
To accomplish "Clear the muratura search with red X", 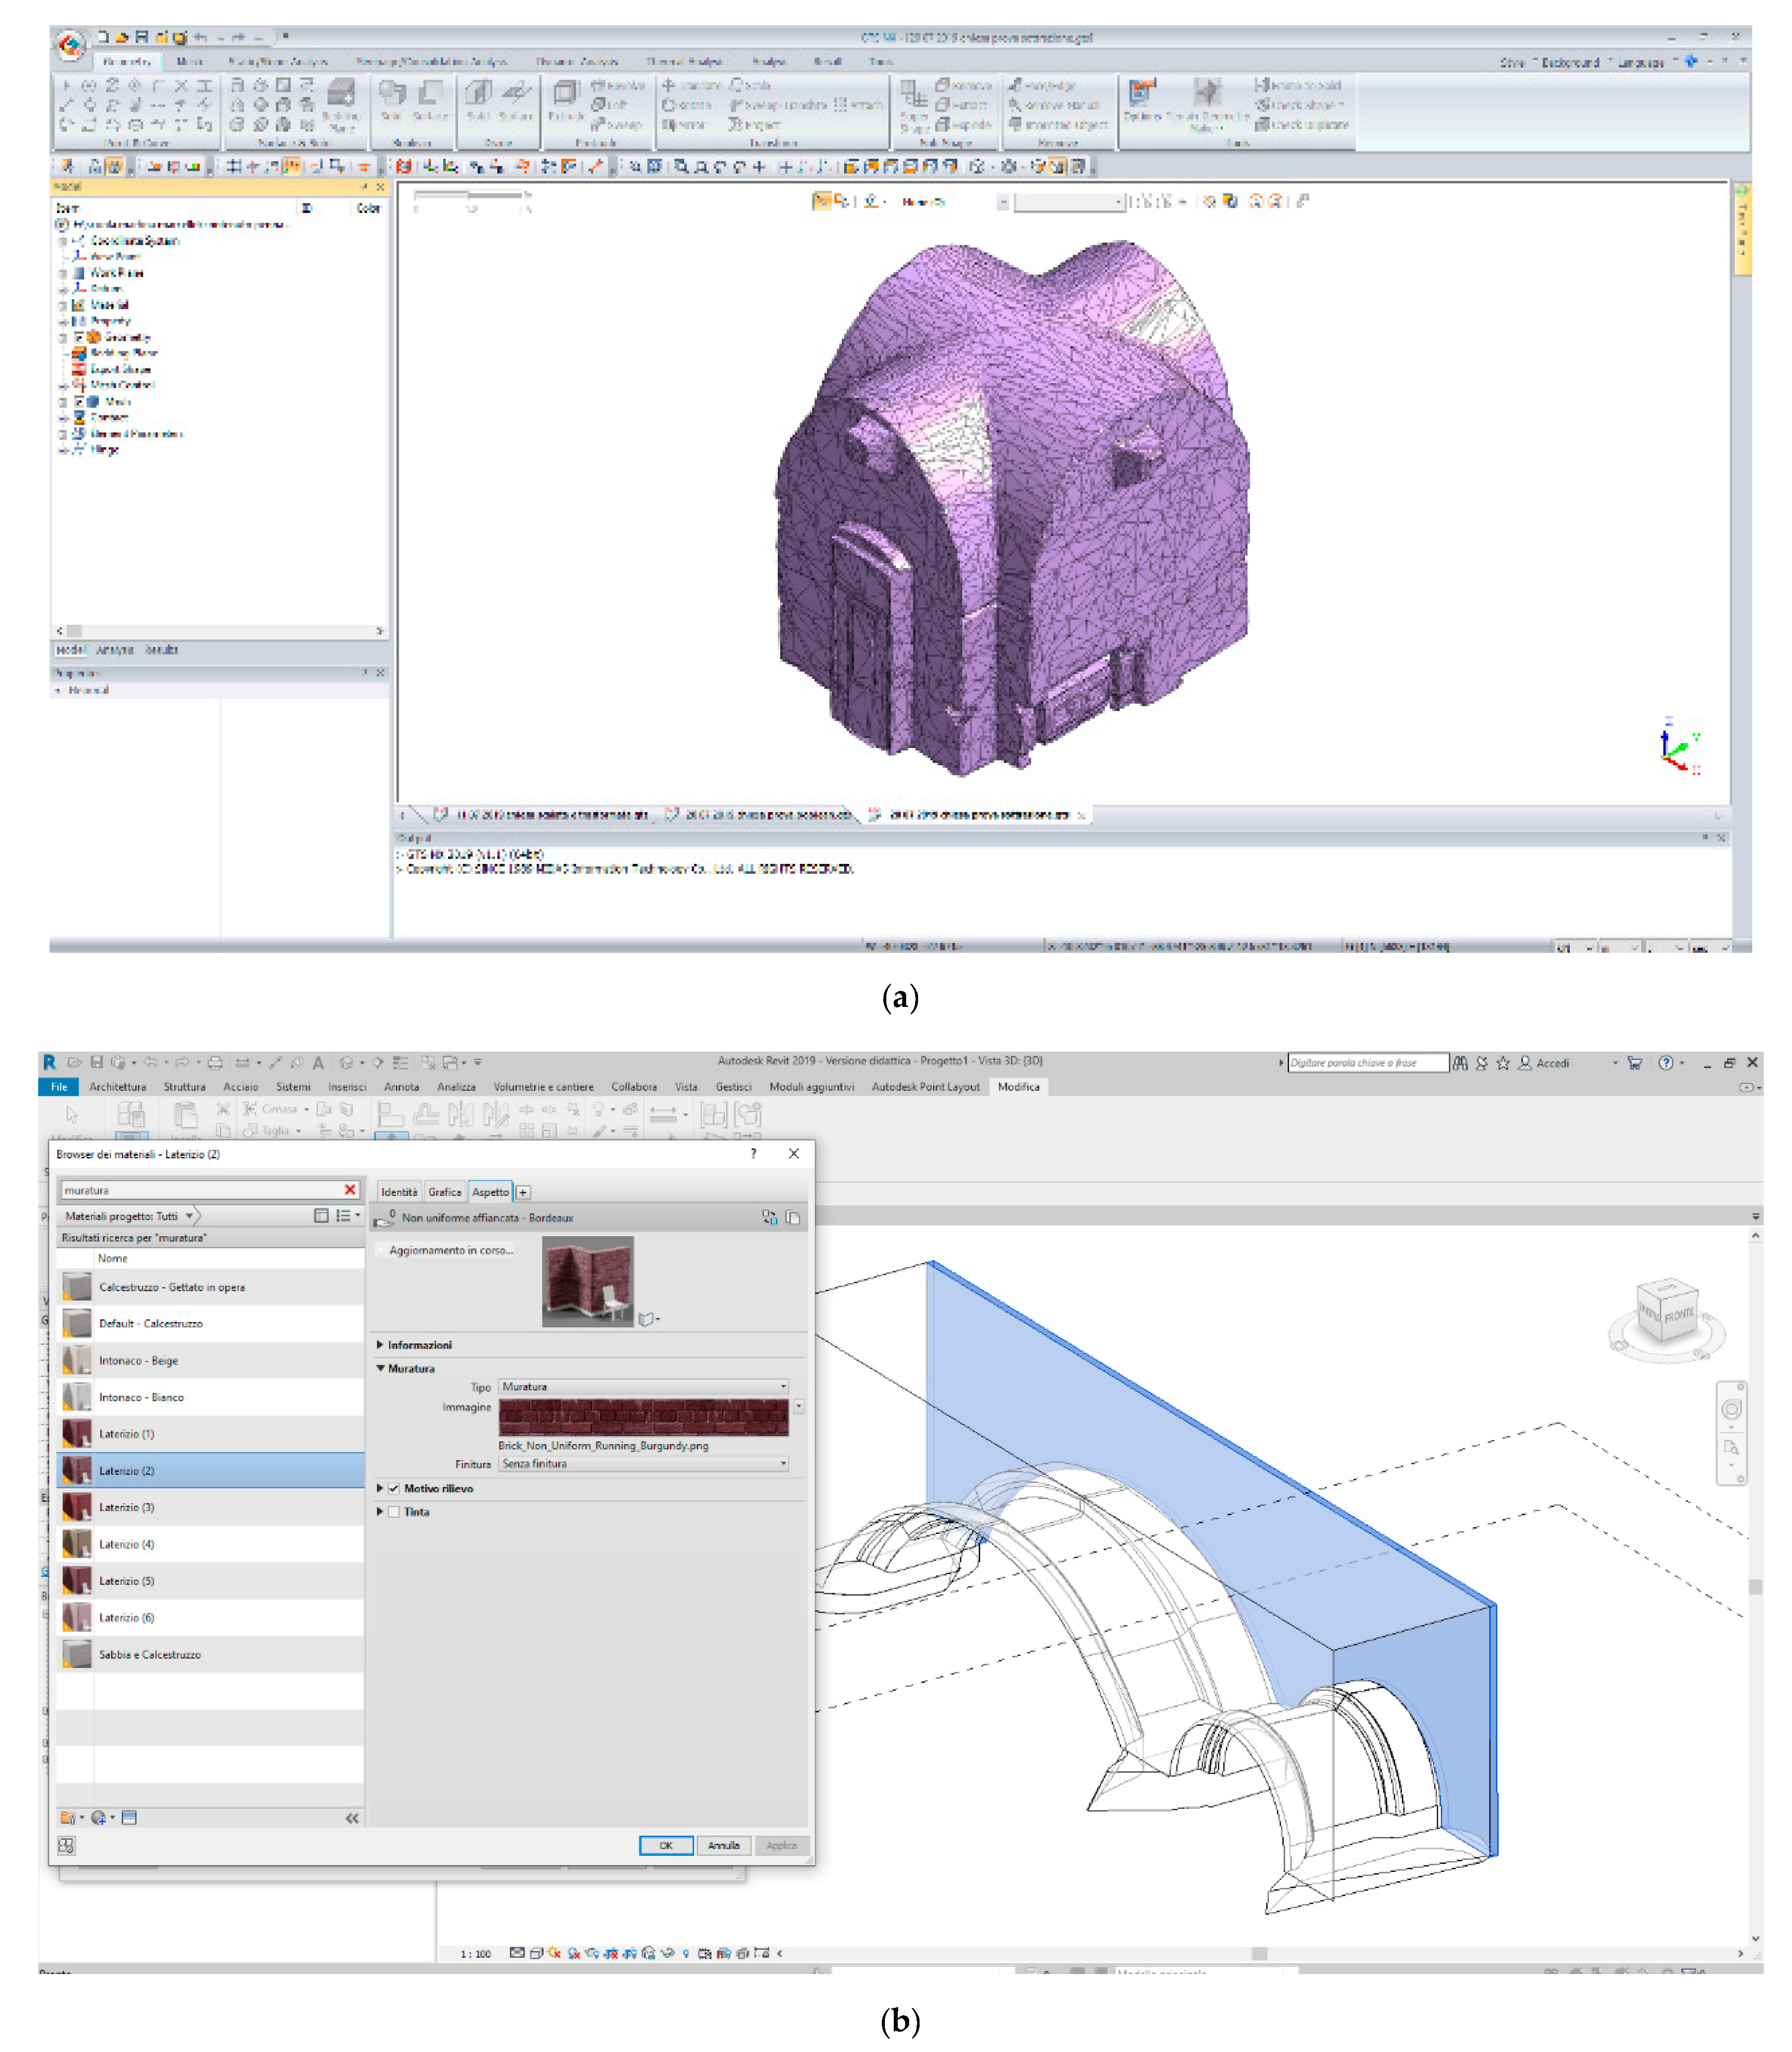I will [x=350, y=1190].
